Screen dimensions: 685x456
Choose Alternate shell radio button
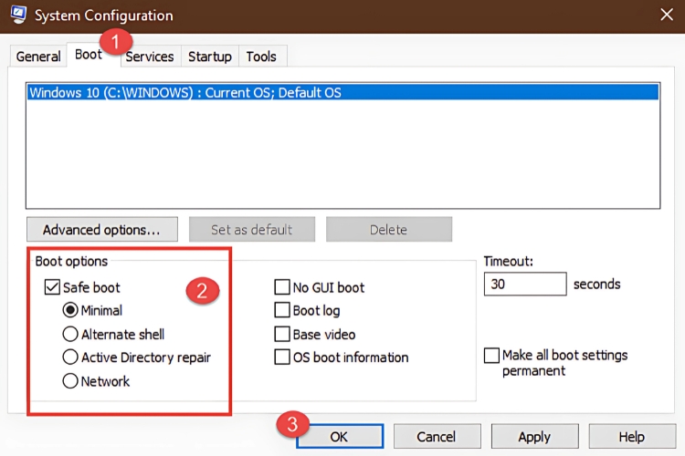pos(70,335)
